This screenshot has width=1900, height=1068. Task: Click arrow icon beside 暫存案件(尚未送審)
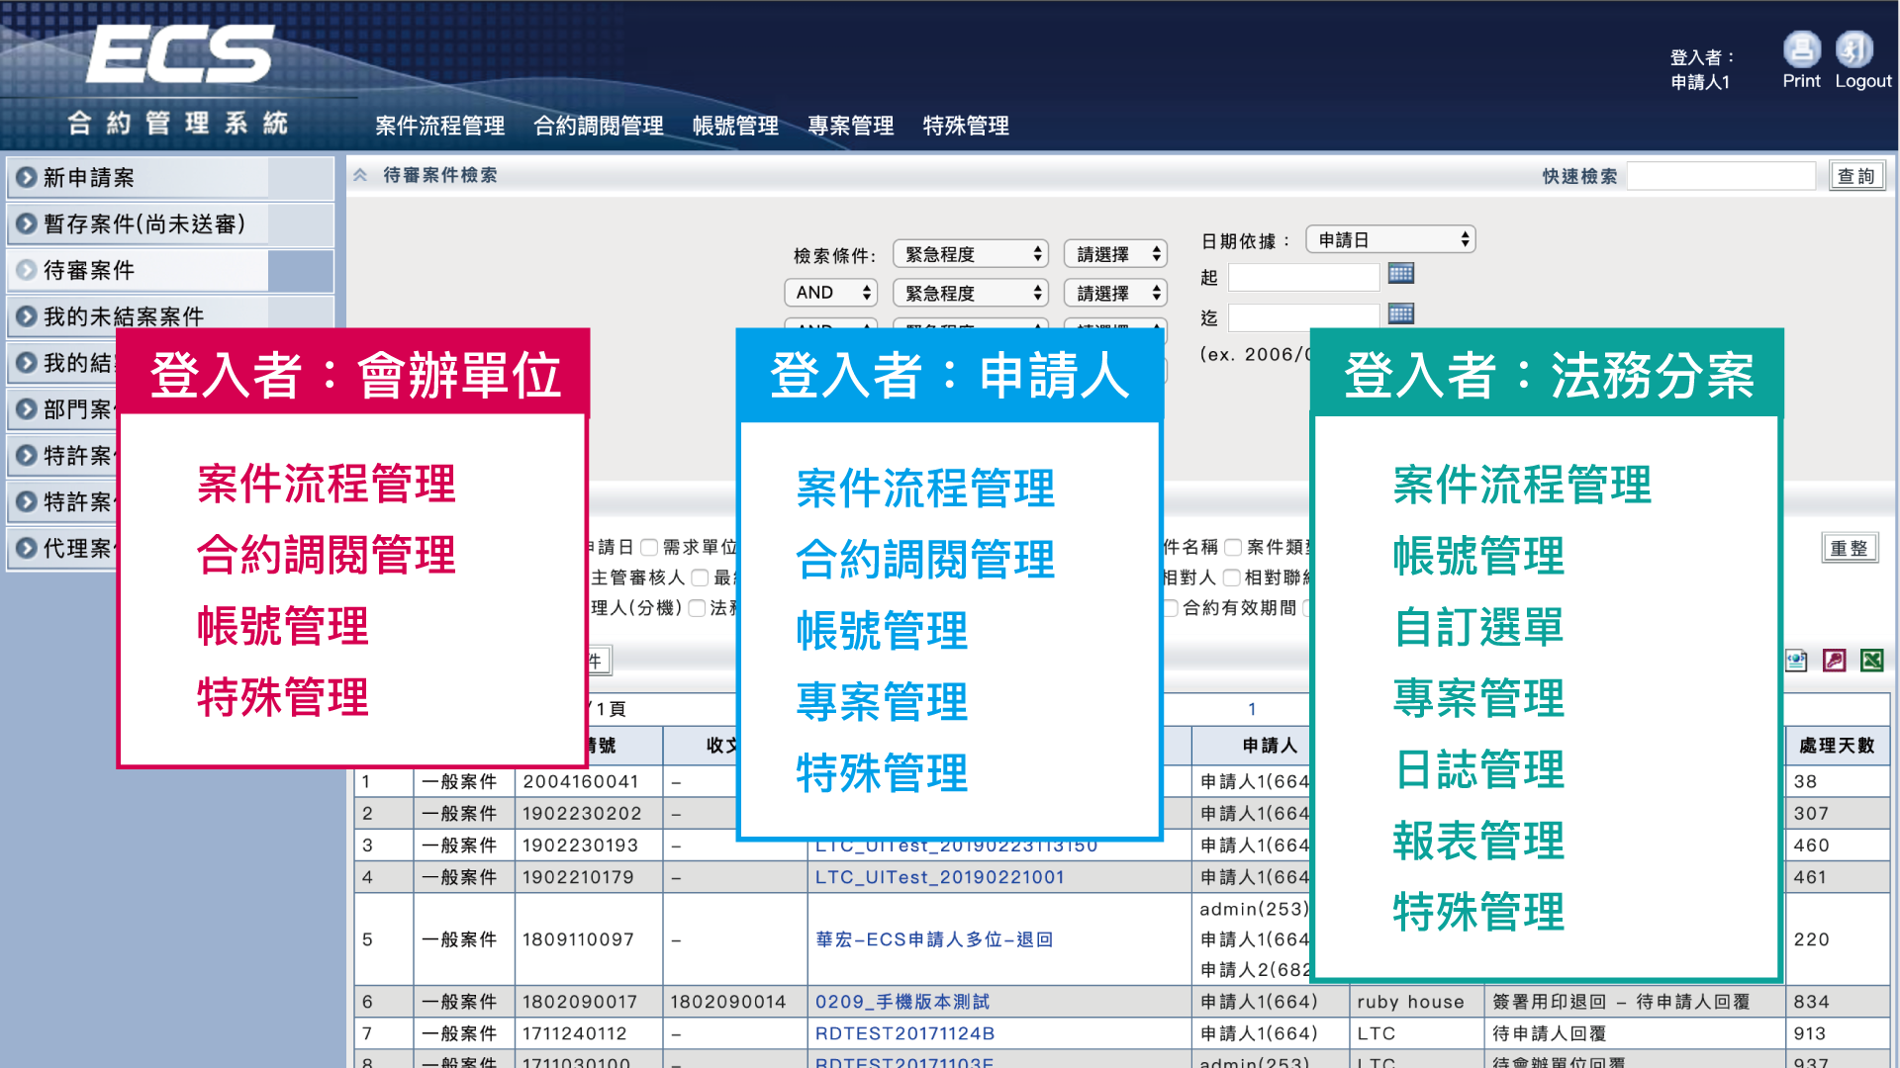pyautogui.click(x=27, y=224)
